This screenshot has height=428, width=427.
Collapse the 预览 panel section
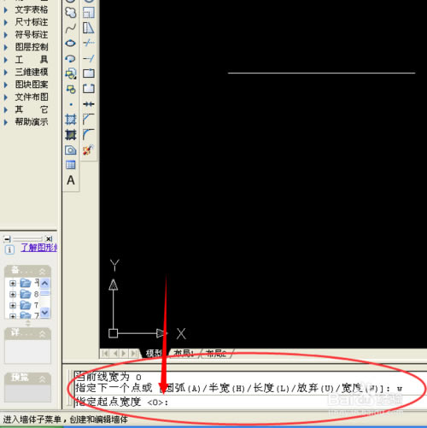tap(42, 378)
